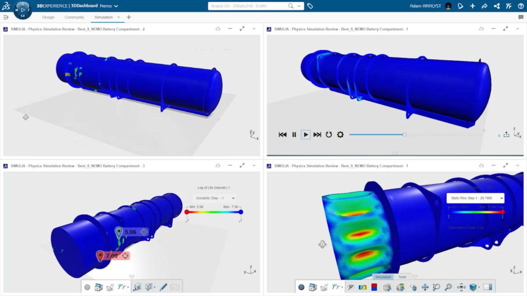Click the red-blue color band icon

[x=374, y=287]
